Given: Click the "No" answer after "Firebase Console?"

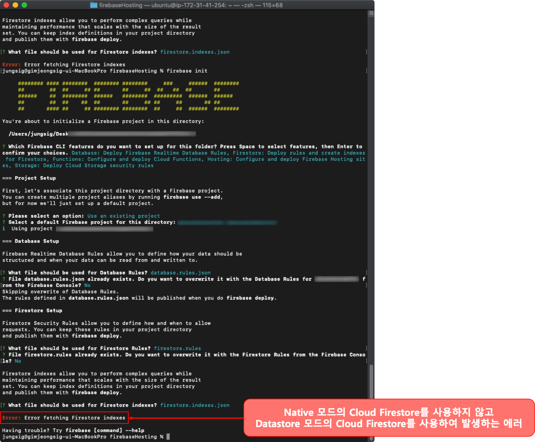Looking at the screenshot, I should (x=87, y=285).
